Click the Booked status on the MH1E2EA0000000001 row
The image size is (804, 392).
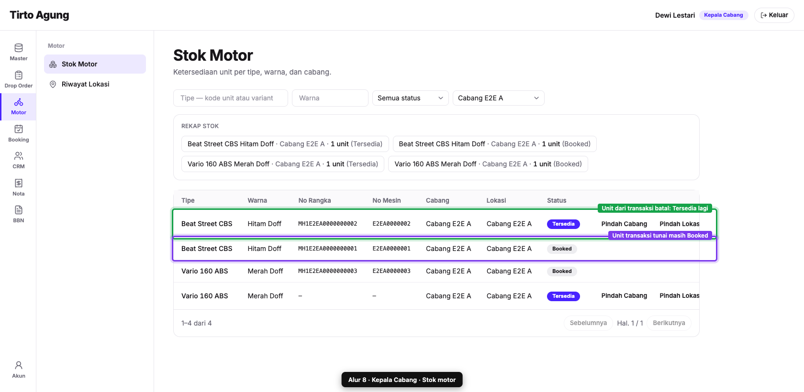point(562,249)
